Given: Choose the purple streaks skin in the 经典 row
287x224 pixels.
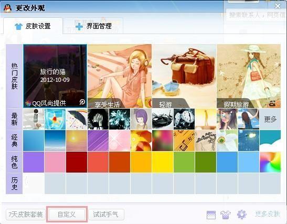Looking at the screenshot, I should point(98,141).
